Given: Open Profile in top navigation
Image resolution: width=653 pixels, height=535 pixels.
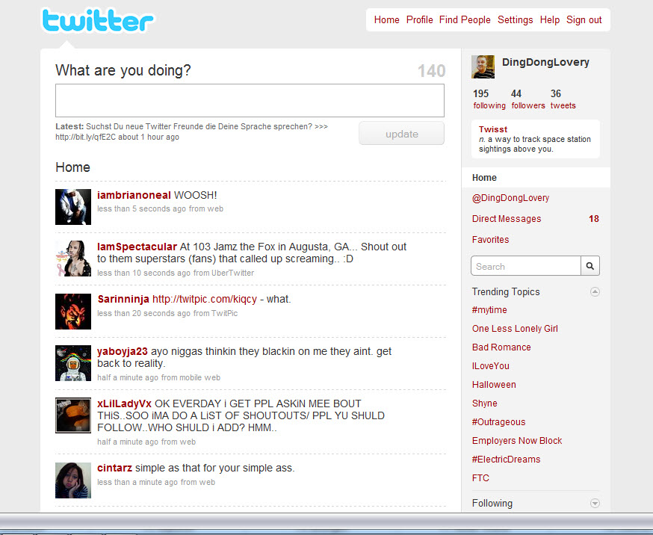Looking at the screenshot, I should 419,19.
